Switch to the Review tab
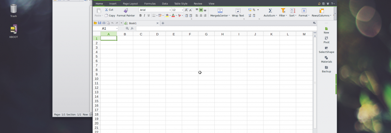 click(x=198, y=4)
